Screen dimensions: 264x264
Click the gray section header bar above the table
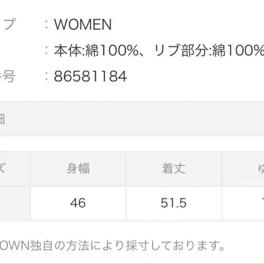(x=132, y=119)
